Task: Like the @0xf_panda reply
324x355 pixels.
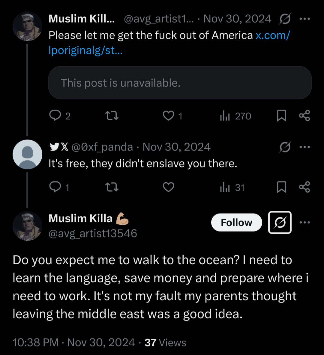Action: pos(168,187)
